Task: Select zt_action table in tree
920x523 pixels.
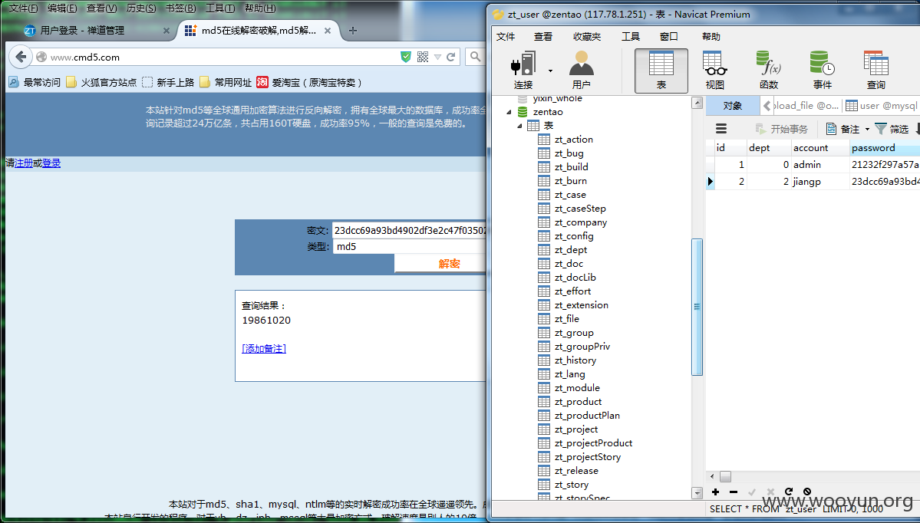Action: (x=573, y=140)
